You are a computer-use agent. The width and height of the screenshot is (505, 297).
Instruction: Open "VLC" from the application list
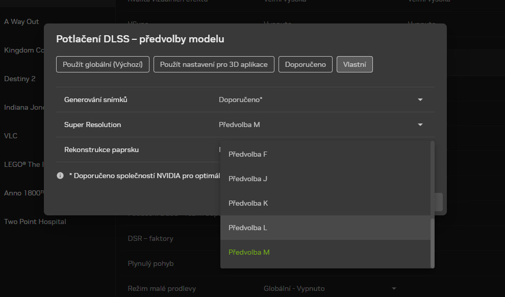[x=10, y=136]
